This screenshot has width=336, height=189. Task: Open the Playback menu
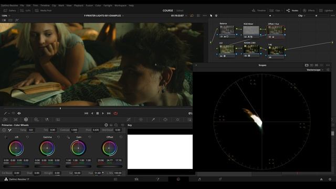79,5
